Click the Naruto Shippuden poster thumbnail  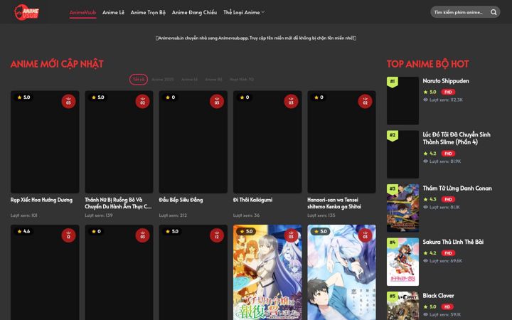pyautogui.click(x=402, y=100)
